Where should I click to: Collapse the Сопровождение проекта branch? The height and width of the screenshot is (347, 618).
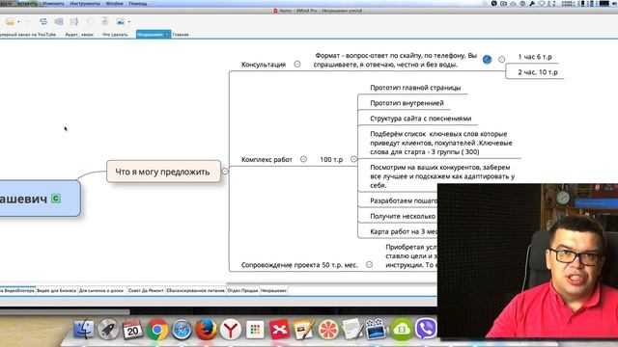(x=369, y=265)
